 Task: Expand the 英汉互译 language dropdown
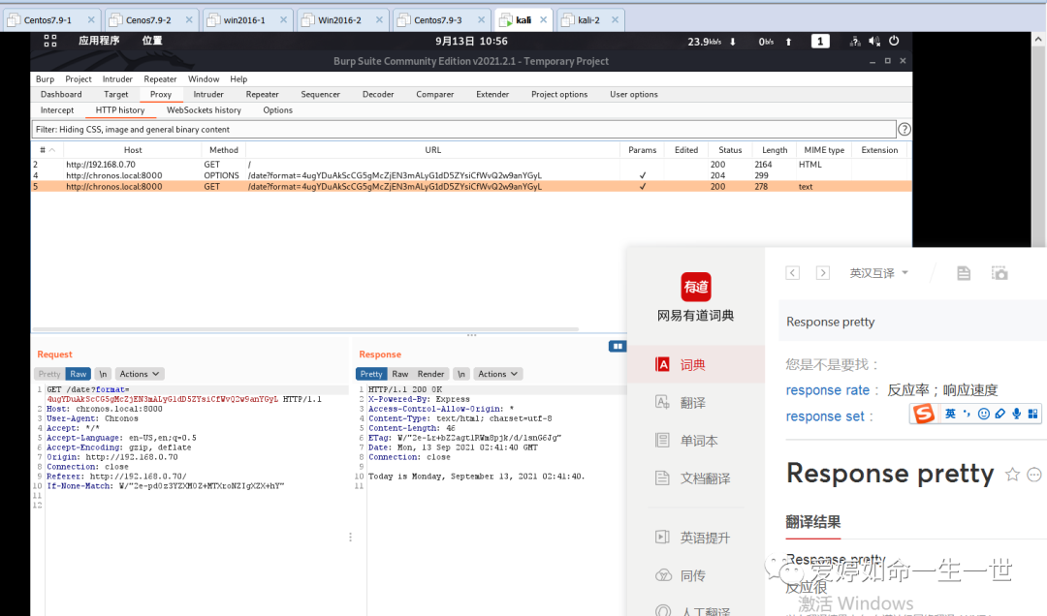click(878, 273)
